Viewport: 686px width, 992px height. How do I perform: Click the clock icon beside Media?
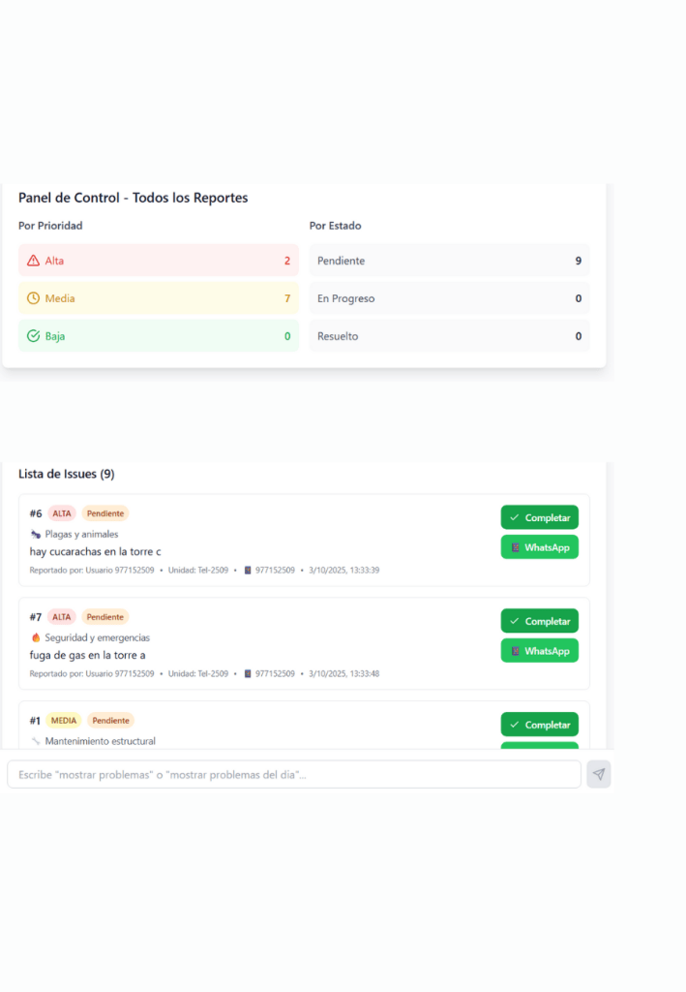pyautogui.click(x=33, y=298)
